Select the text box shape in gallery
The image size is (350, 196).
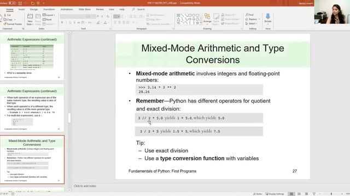[x=179, y=15]
